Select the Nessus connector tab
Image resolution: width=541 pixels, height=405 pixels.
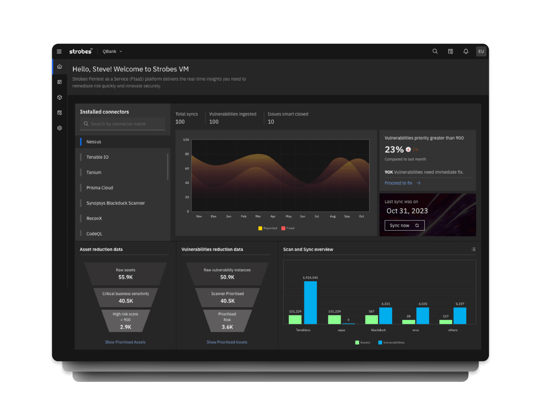click(x=94, y=142)
